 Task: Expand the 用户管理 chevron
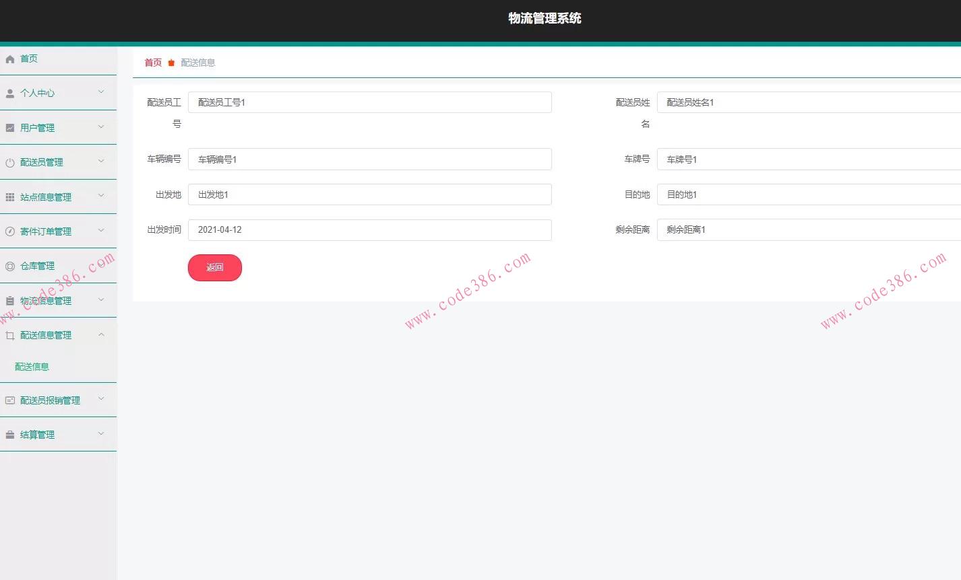tap(101, 126)
